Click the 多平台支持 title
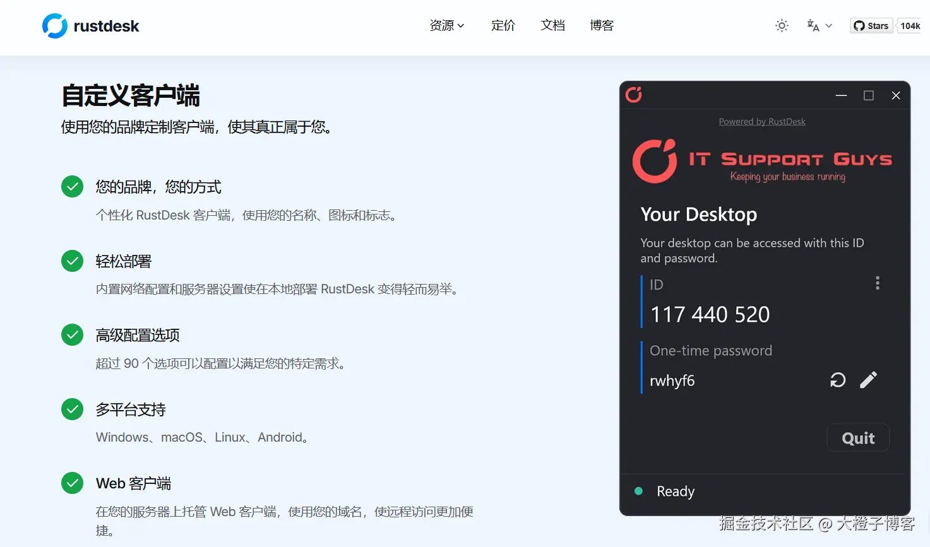 click(x=131, y=409)
